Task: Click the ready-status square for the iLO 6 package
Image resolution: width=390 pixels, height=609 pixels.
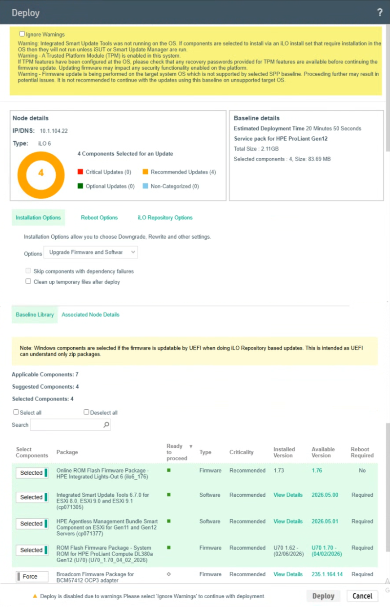Action: 168,470
